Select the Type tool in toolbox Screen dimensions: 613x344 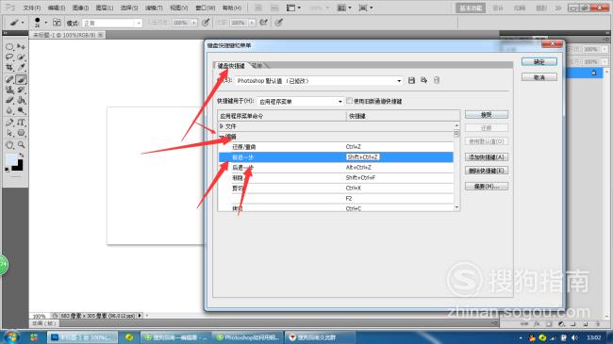pos(21,123)
